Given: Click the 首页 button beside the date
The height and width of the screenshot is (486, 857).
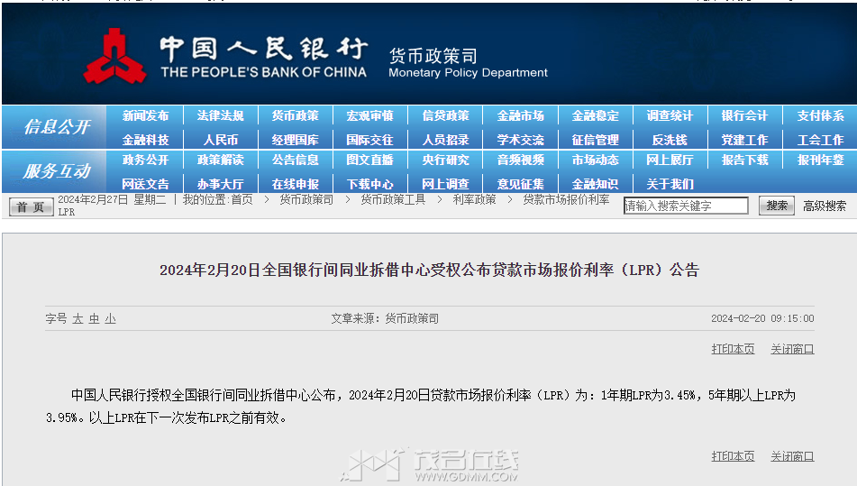Looking at the screenshot, I should click(31, 207).
